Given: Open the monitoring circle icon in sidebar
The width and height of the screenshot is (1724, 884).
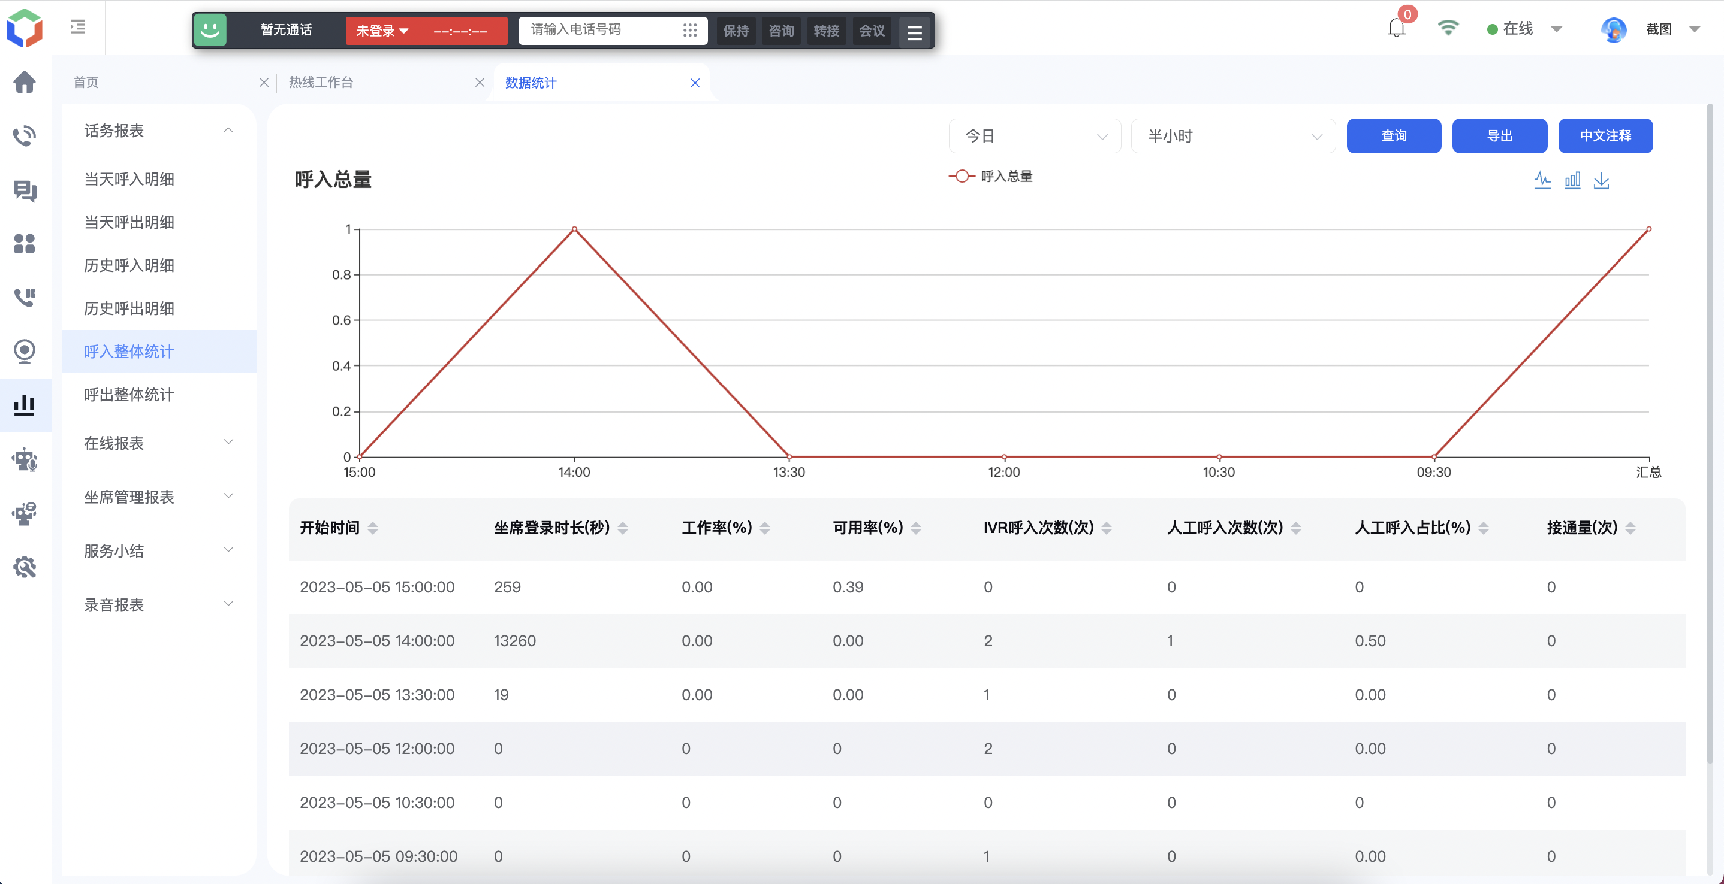Looking at the screenshot, I should (25, 351).
